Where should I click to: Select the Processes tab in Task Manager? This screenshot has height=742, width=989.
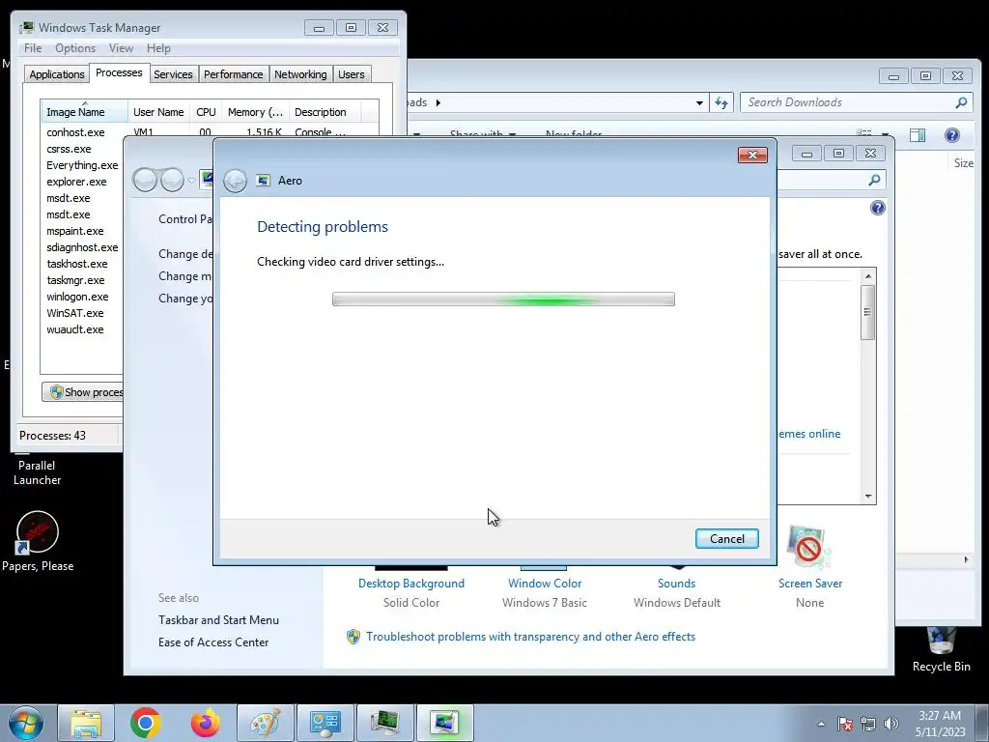[x=119, y=72]
